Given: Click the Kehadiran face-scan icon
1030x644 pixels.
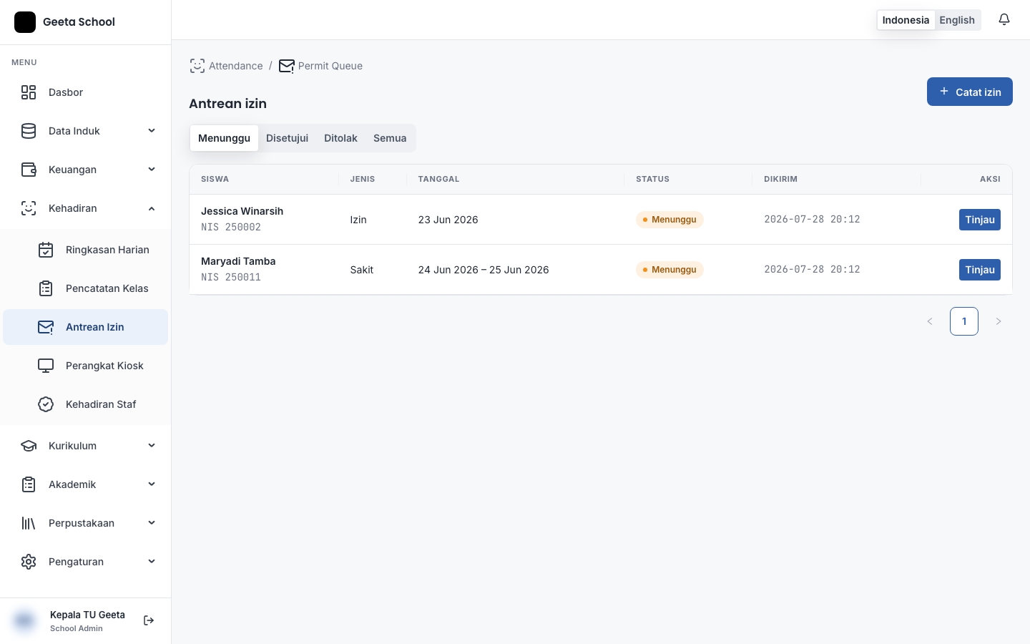Looking at the screenshot, I should point(29,208).
